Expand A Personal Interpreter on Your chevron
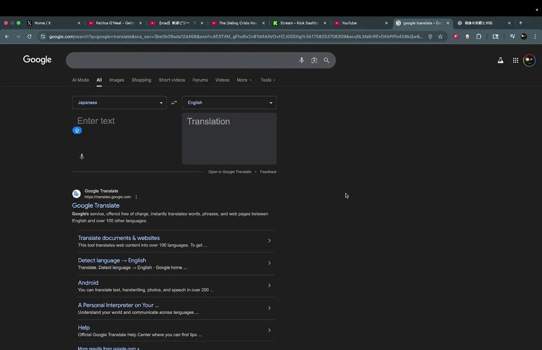The image size is (542, 350). click(x=269, y=308)
